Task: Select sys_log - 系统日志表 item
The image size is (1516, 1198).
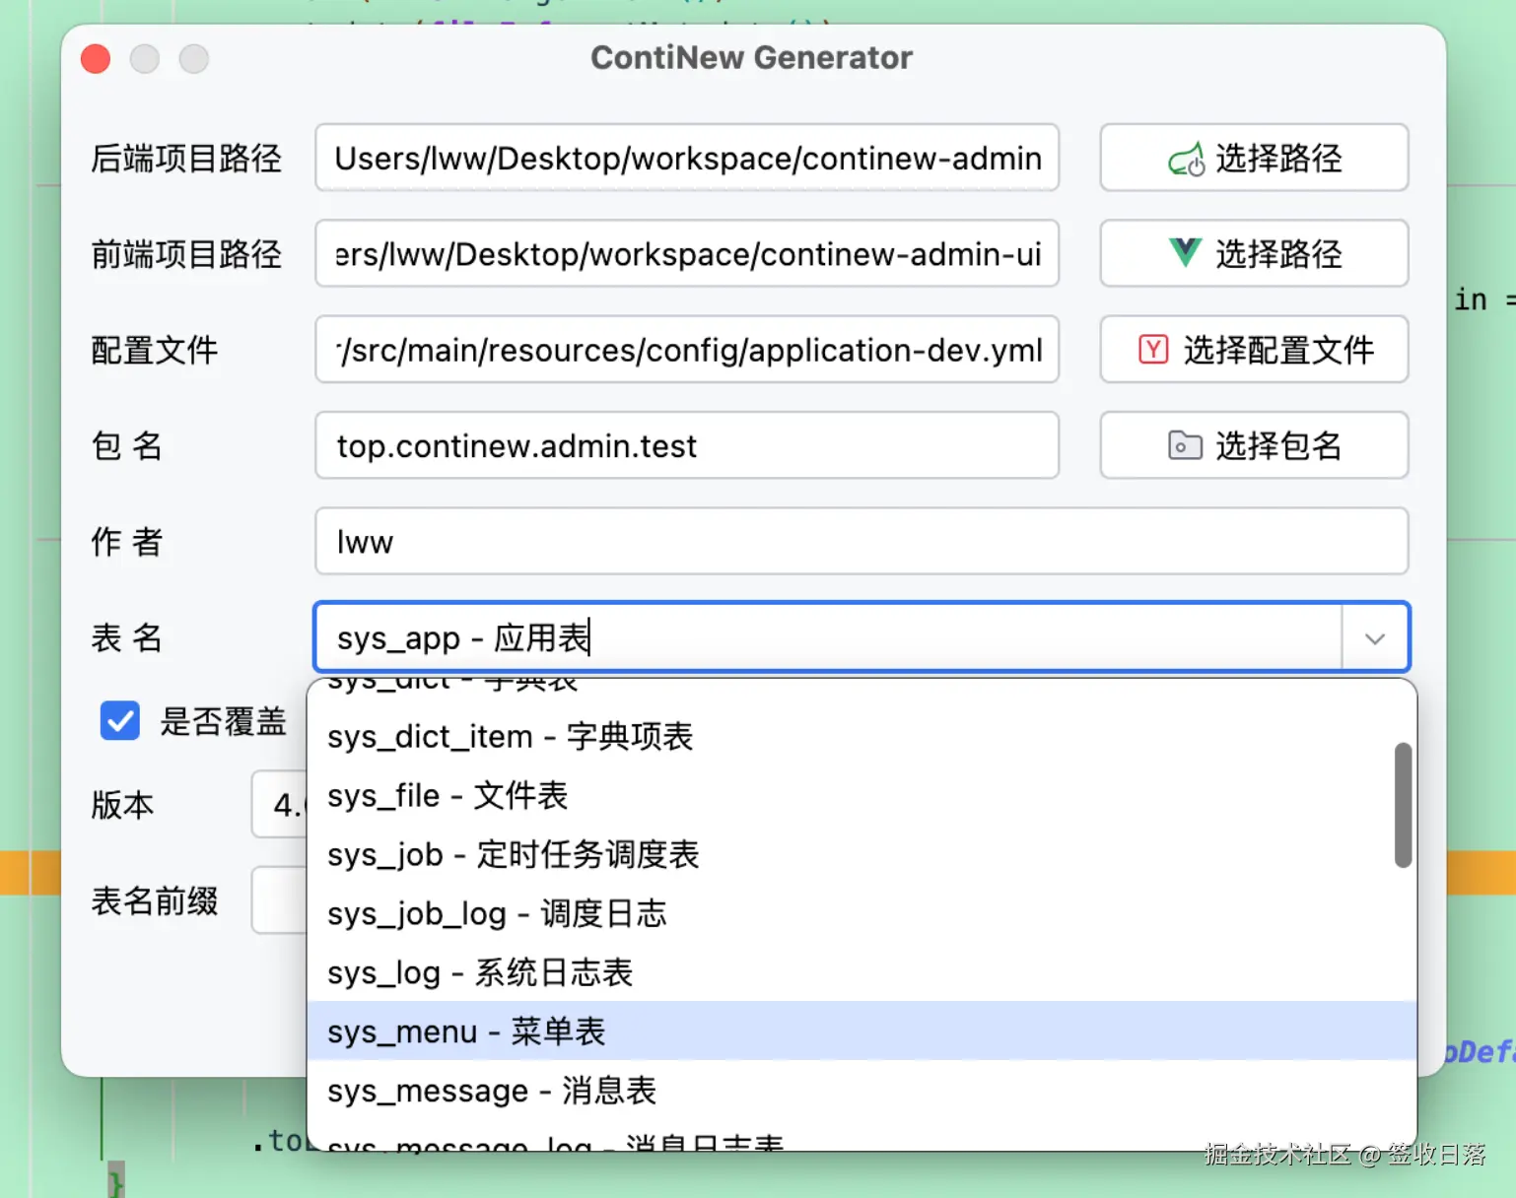Action: (480, 973)
